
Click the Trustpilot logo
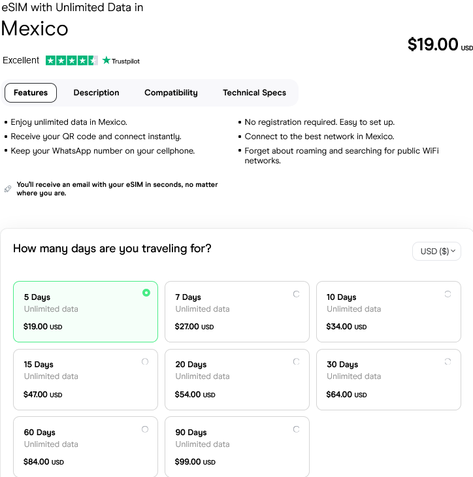121,61
